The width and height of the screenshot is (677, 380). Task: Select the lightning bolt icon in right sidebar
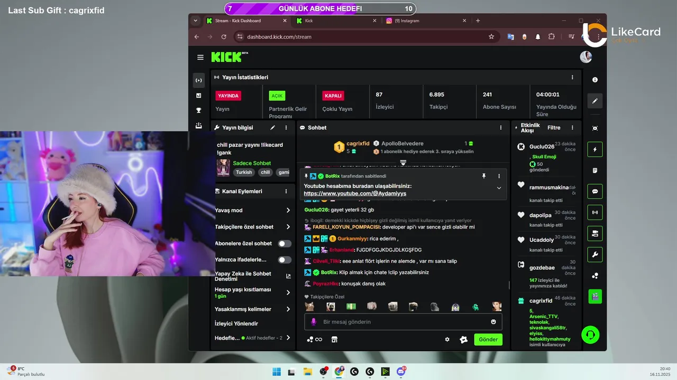(x=595, y=149)
